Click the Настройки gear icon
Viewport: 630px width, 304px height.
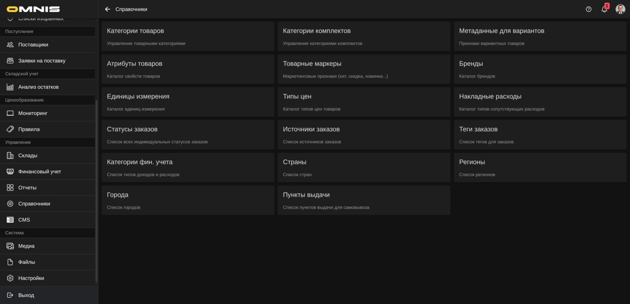pos(10,278)
